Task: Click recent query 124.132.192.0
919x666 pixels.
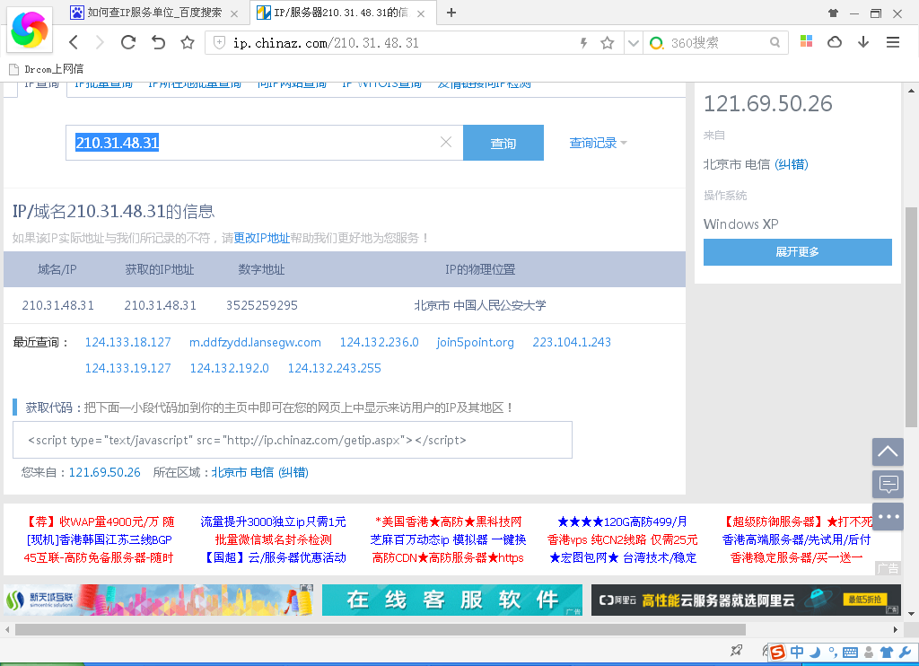Action: (x=229, y=368)
